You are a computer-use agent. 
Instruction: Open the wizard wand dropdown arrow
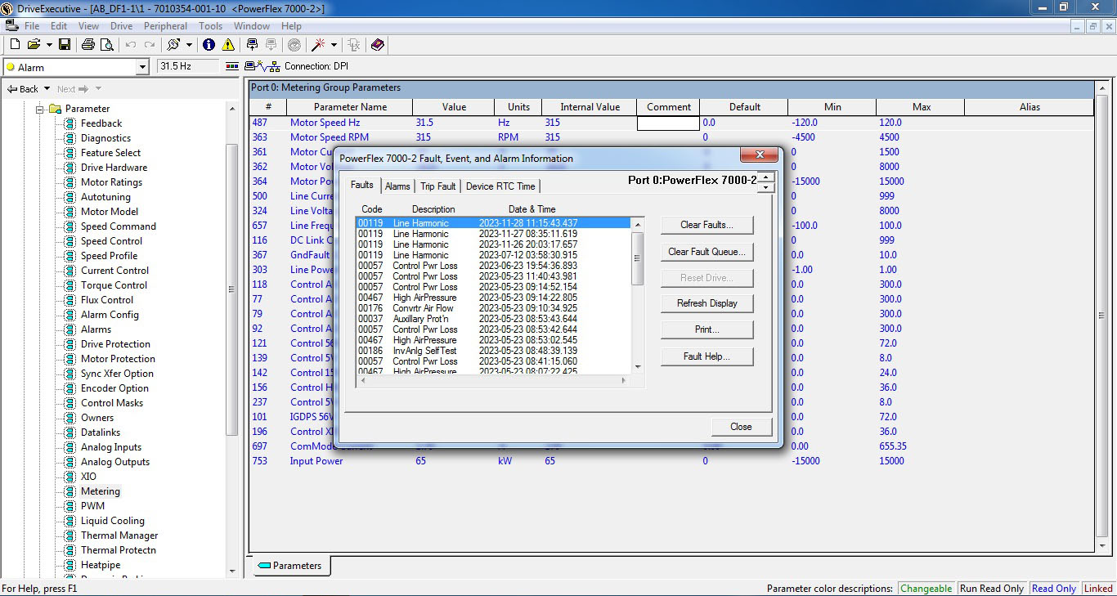334,45
